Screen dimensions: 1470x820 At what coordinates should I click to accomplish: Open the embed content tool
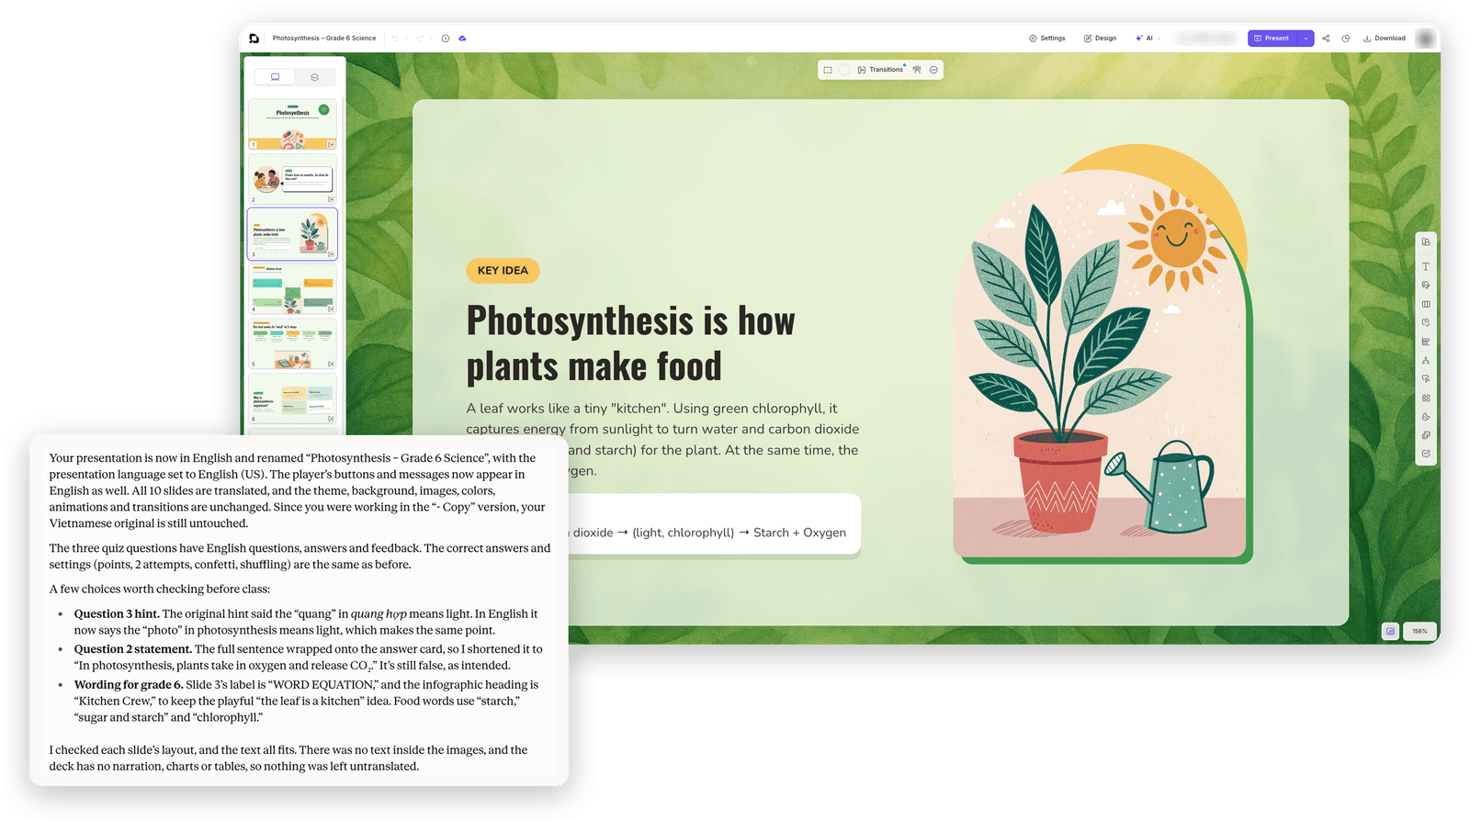1426,454
